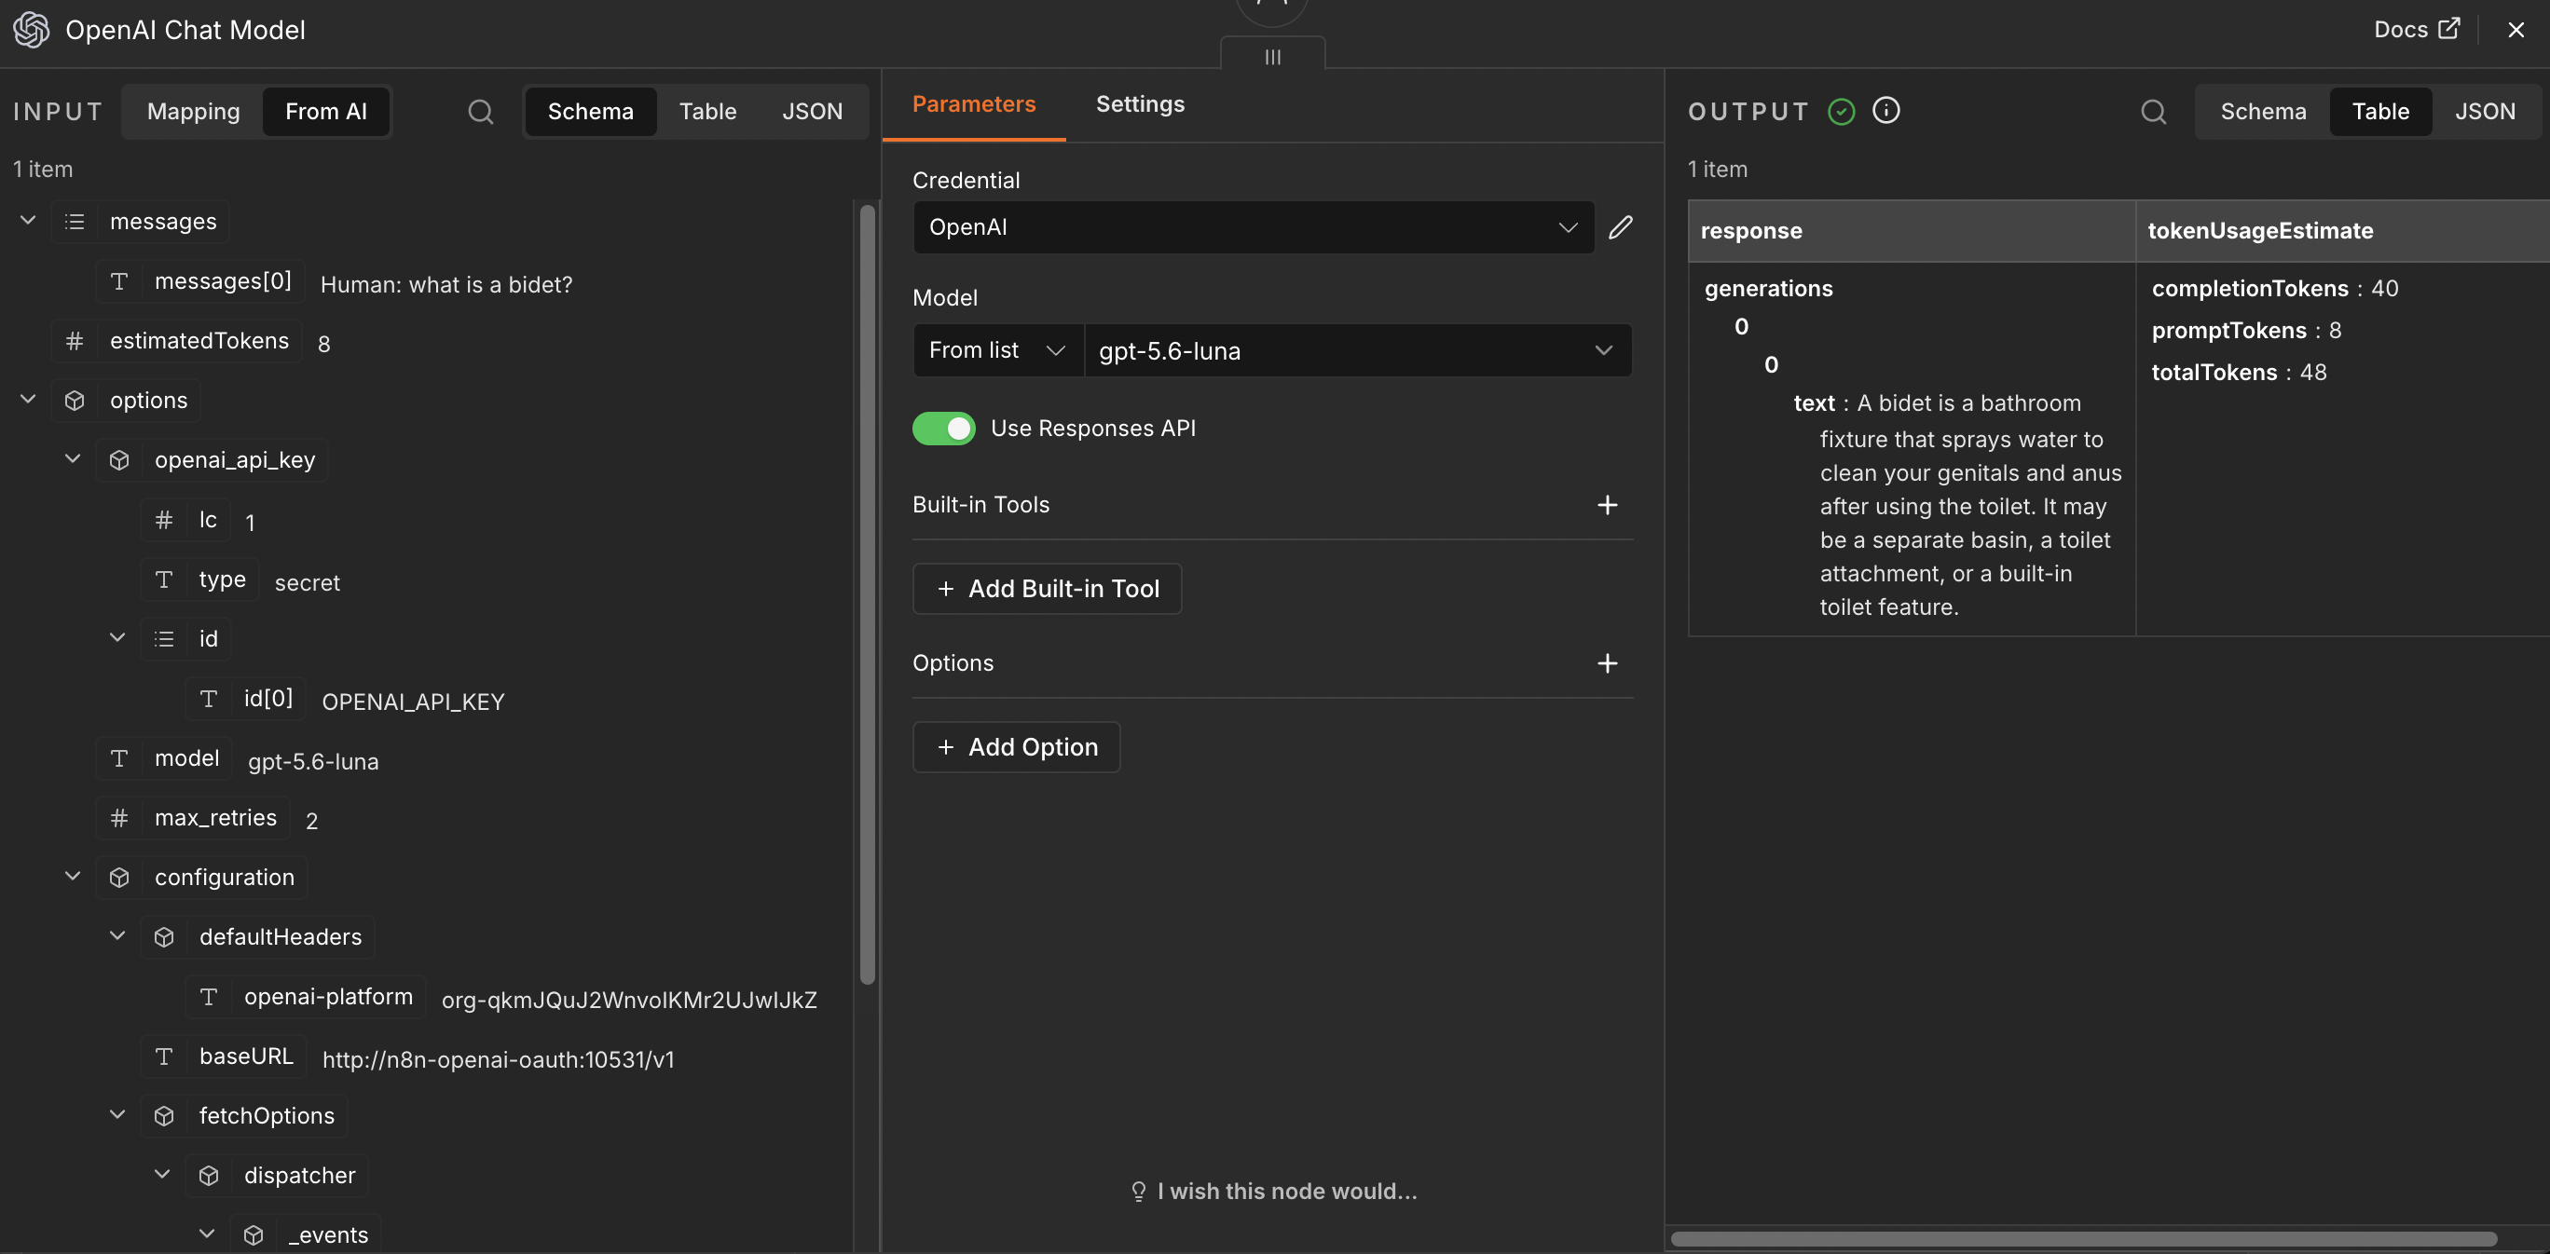Switch input view to JSON
Image resolution: width=2550 pixels, height=1254 pixels.
click(x=812, y=111)
